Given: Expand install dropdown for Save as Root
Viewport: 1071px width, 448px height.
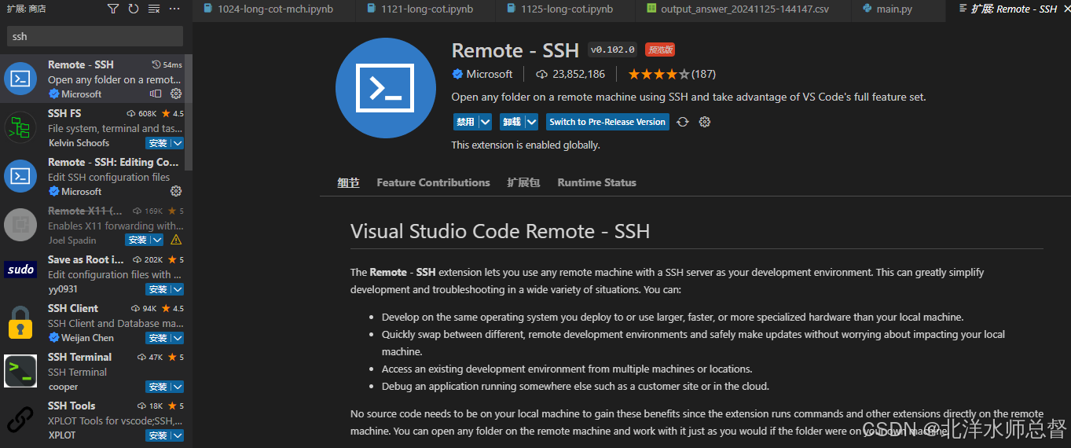Looking at the screenshot, I should pos(178,289).
